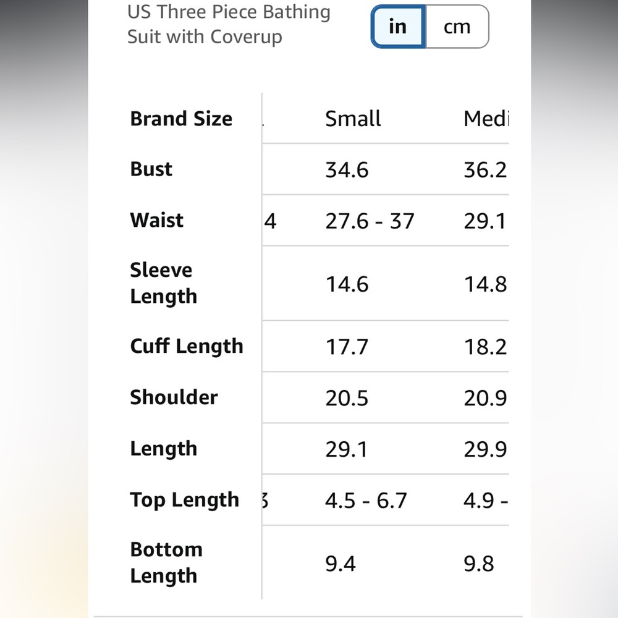The image size is (618, 618).
Task: Click Small sleeve length value 14.6
Action: click(x=347, y=284)
